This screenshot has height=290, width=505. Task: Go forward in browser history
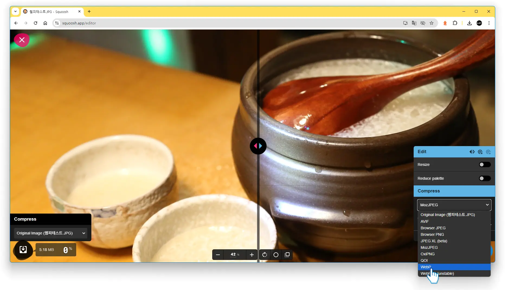(26, 23)
